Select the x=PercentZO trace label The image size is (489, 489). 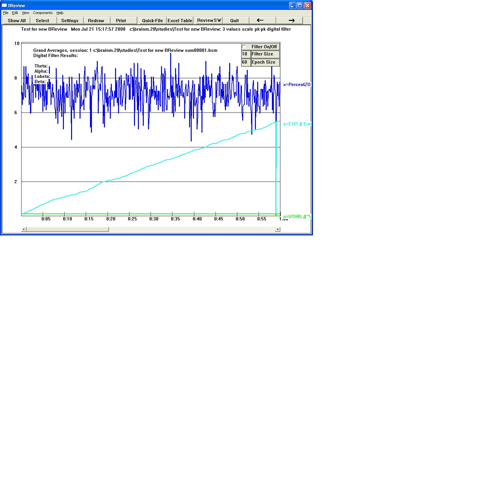click(x=297, y=85)
